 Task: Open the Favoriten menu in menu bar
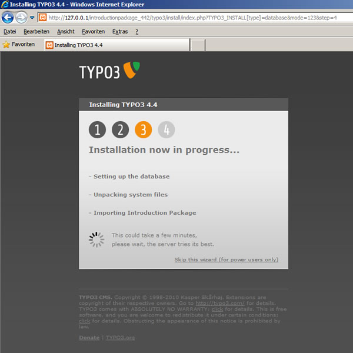click(x=93, y=31)
